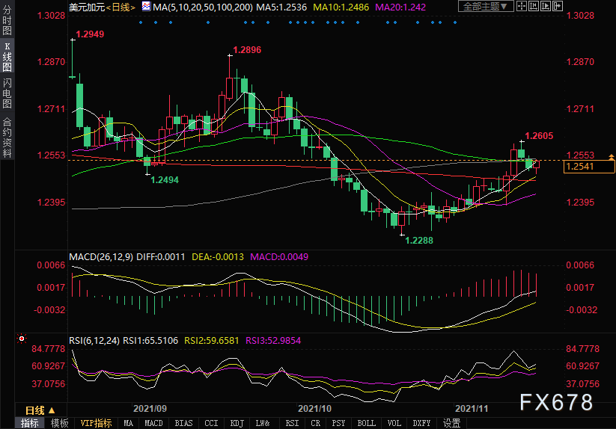Click the last small toolbar icon, top right
This screenshot has width=616, height=429.
556,7
